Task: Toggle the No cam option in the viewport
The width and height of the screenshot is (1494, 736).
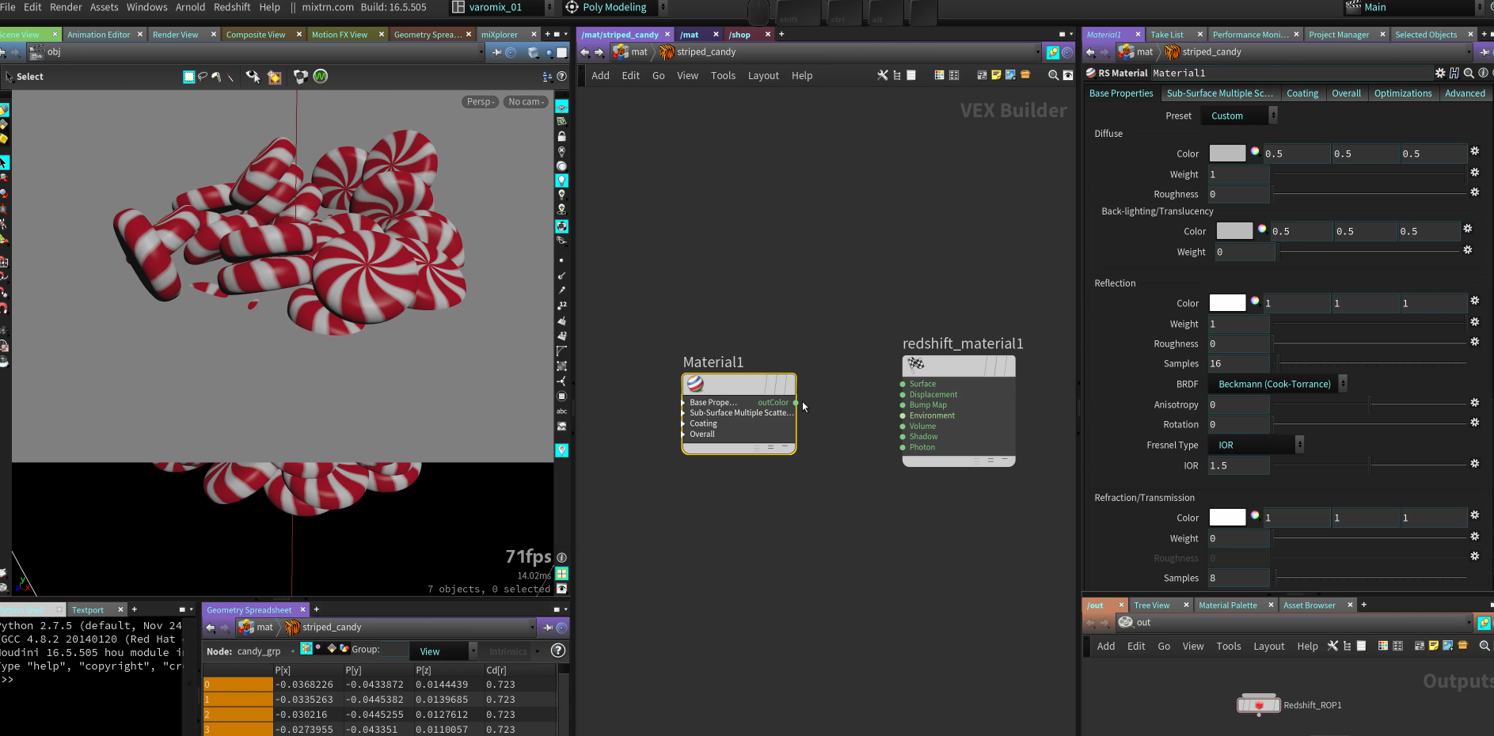Action: click(x=525, y=101)
